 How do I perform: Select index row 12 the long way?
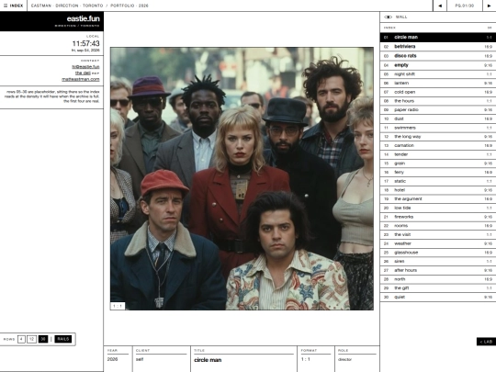coord(438,136)
